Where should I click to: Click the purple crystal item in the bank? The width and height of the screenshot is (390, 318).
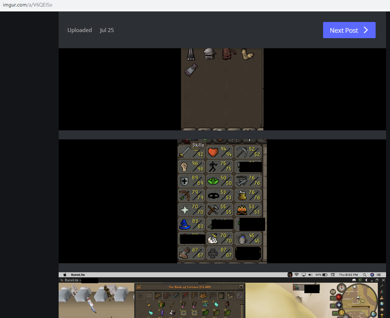[x=162, y=312]
